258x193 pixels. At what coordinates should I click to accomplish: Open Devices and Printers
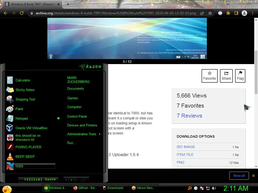pyautogui.click(x=82, y=125)
